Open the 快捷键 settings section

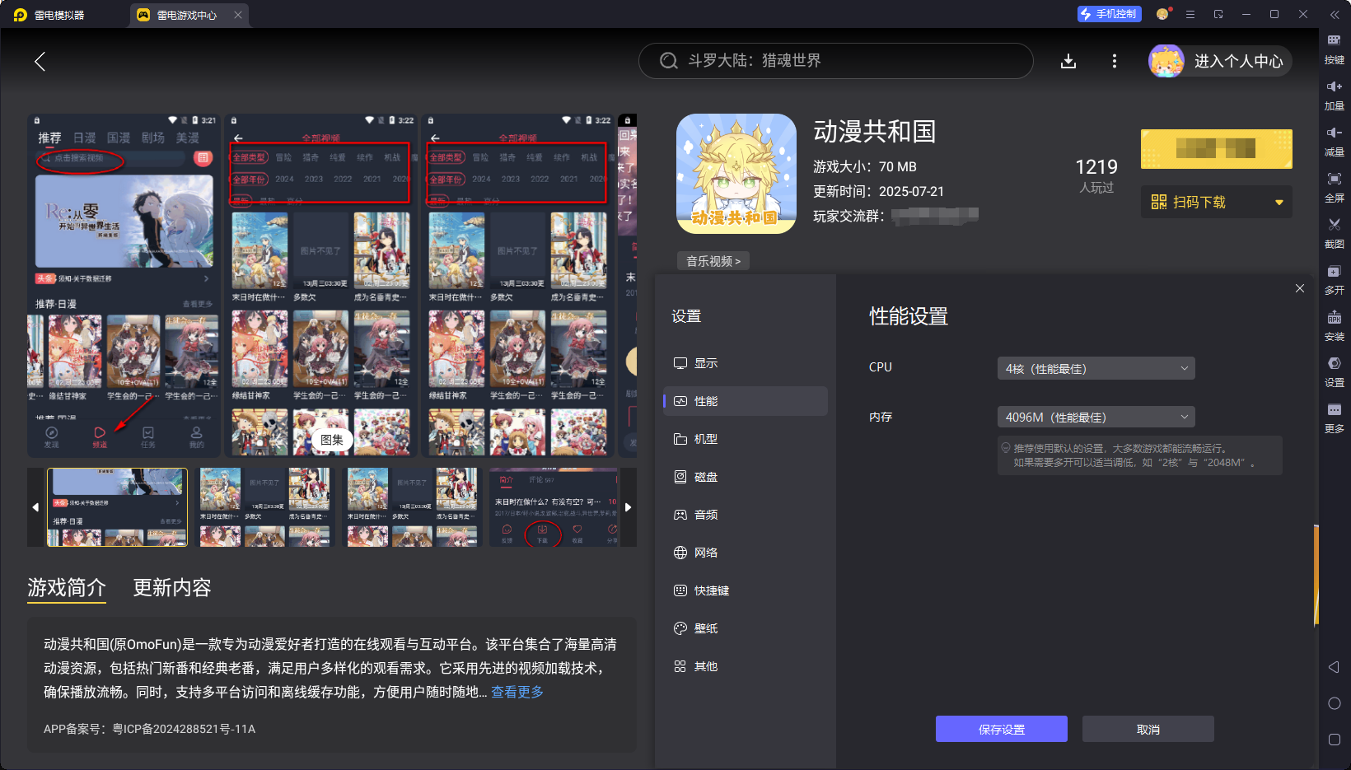click(x=746, y=590)
